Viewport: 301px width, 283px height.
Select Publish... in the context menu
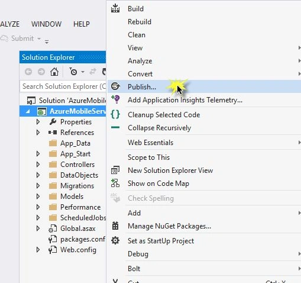[x=204, y=86]
